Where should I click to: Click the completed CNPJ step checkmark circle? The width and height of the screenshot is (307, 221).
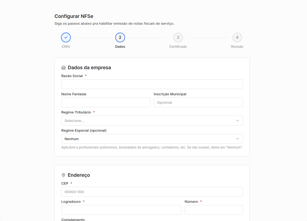point(66,37)
